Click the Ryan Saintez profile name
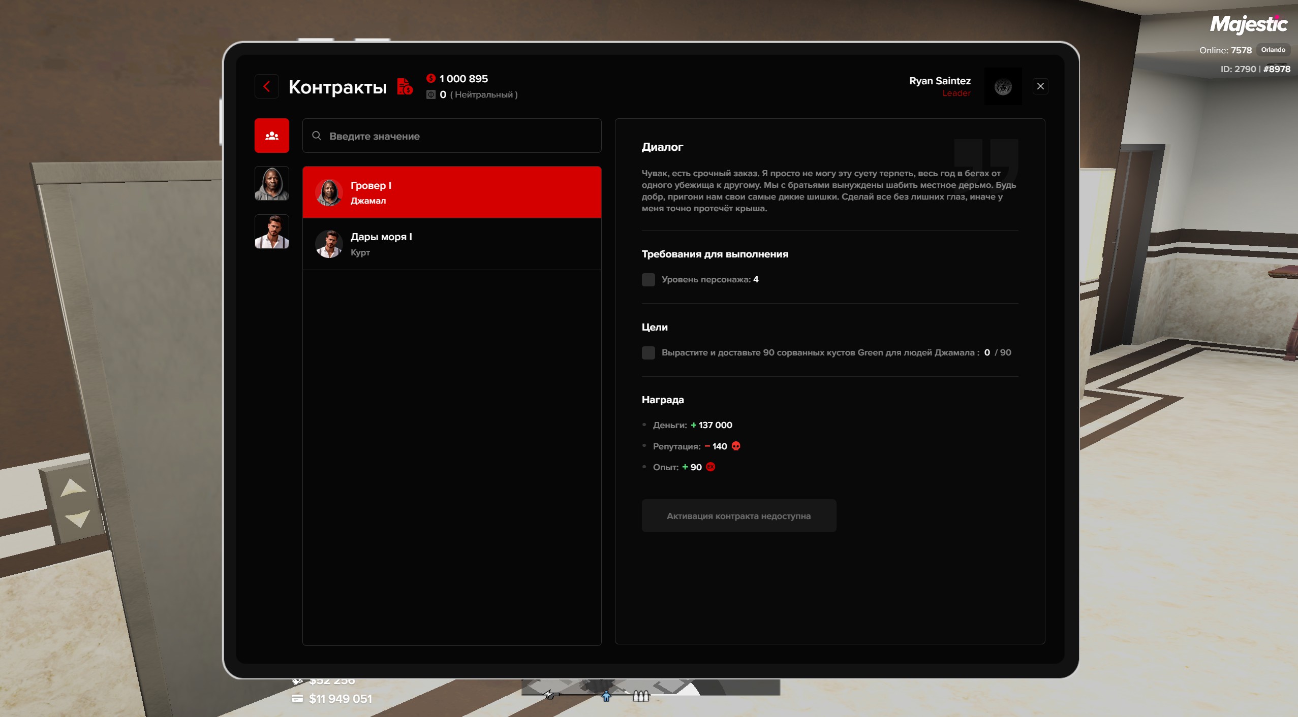 point(939,81)
